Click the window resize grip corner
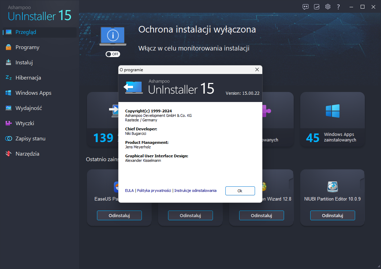 point(379,267)
